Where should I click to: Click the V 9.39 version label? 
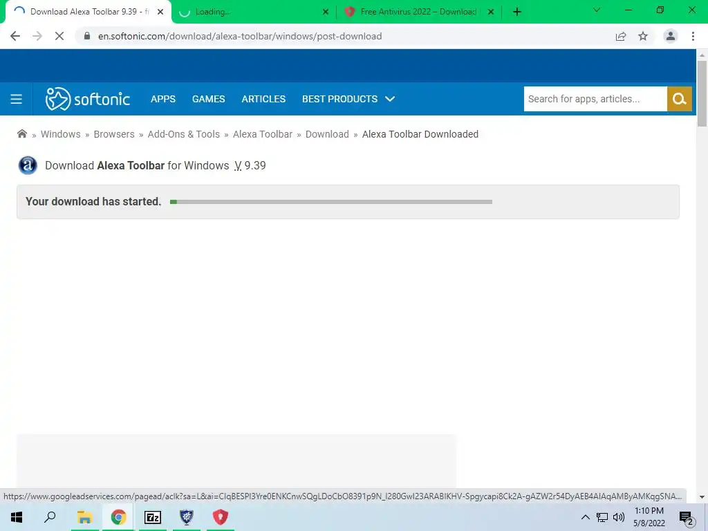point(250,166)
